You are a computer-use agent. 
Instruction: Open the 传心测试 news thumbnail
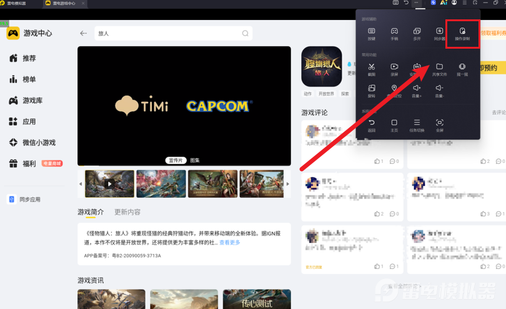coord(257,299)
